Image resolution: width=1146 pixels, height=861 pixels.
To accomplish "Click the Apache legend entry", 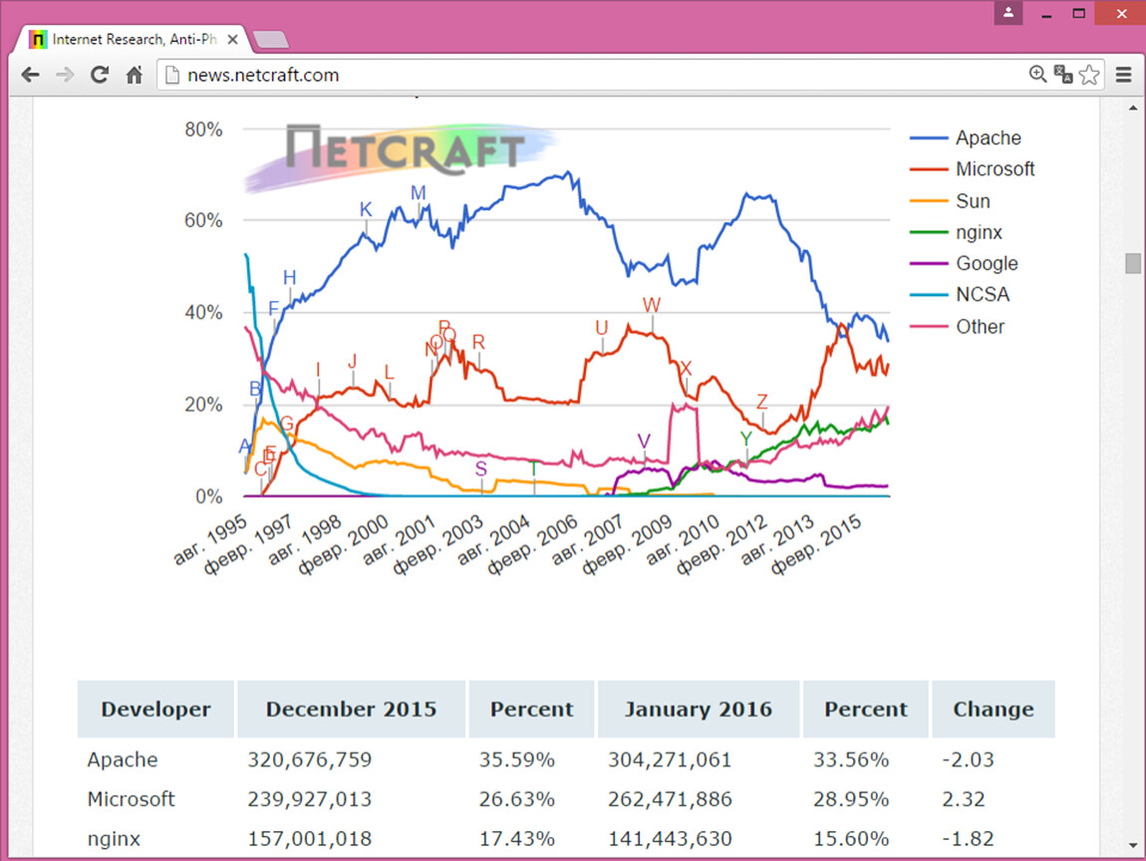I will pyautogui.click(x=987, y=139).
